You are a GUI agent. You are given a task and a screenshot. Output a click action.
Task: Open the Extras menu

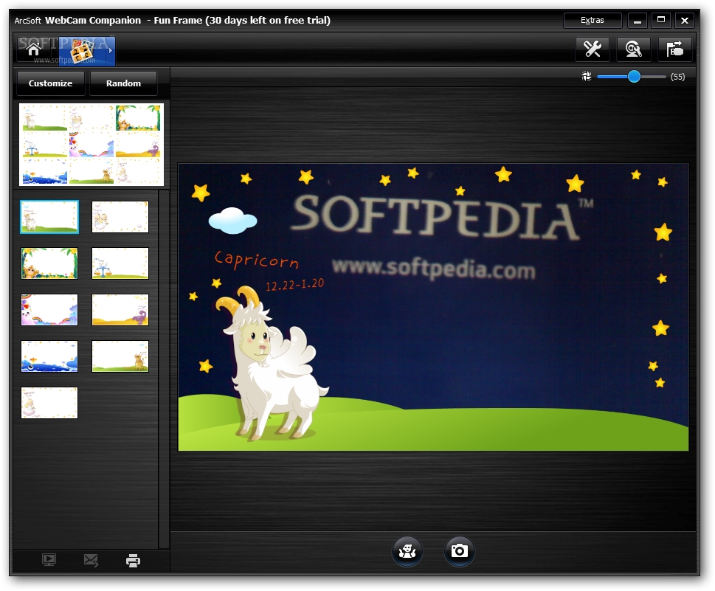tap(593, 20)
